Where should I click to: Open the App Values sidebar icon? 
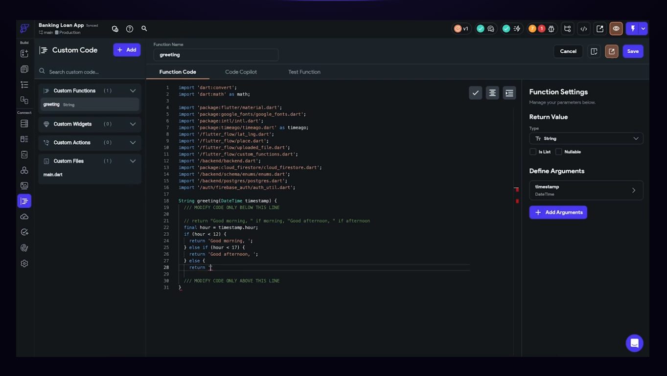(24, 155)
